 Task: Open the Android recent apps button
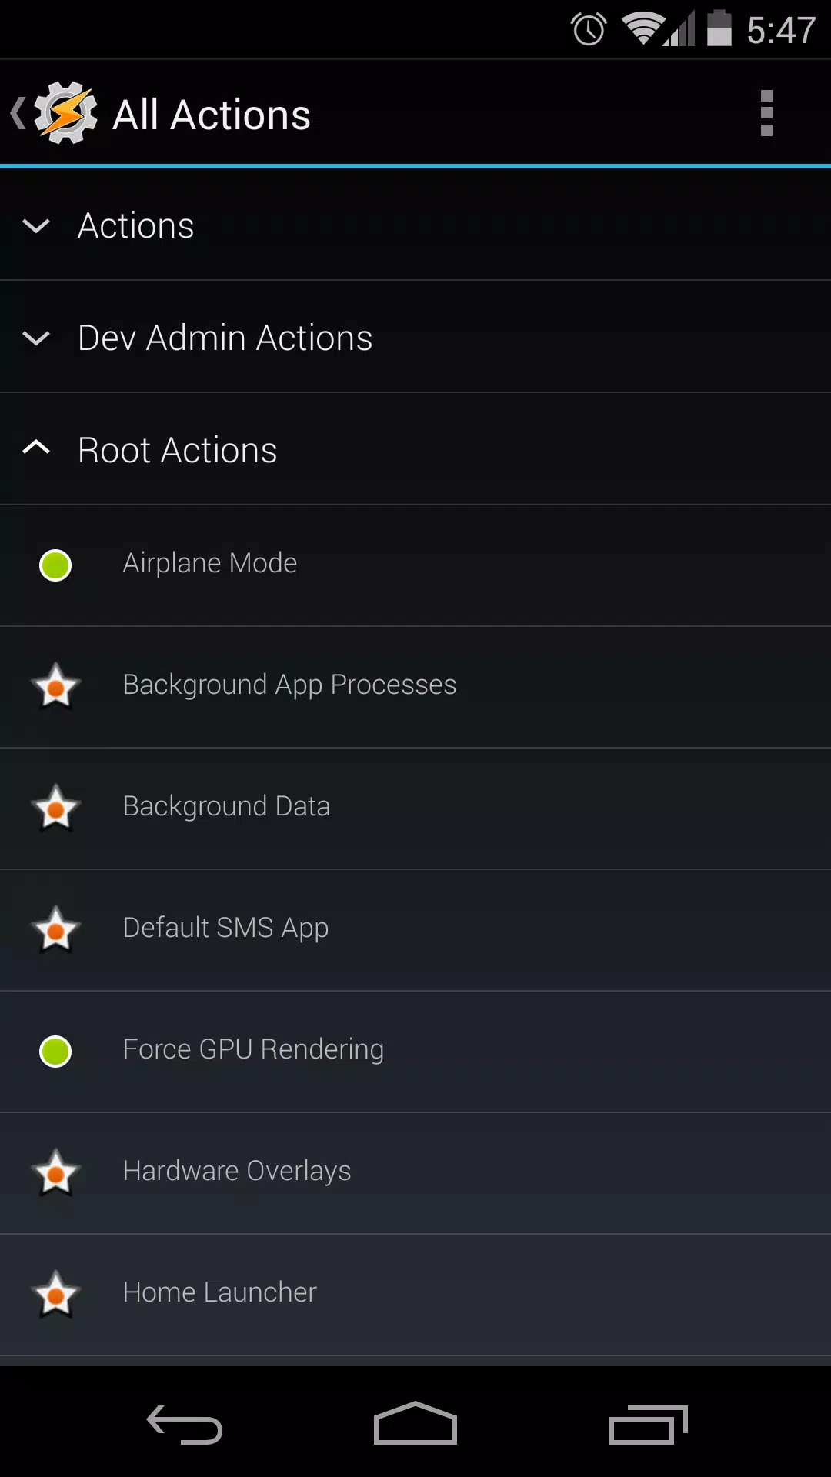coord(648,1424)
